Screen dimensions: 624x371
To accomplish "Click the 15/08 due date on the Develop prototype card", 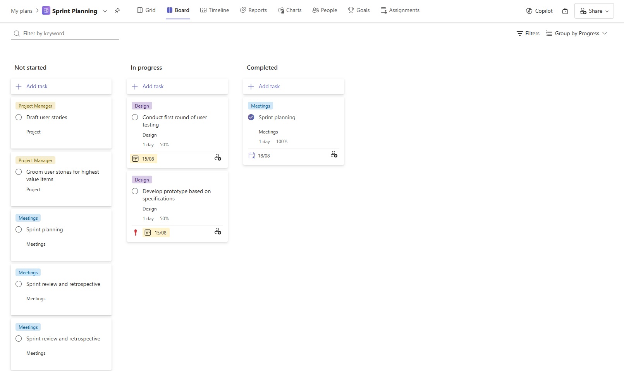I will (156, 233).
